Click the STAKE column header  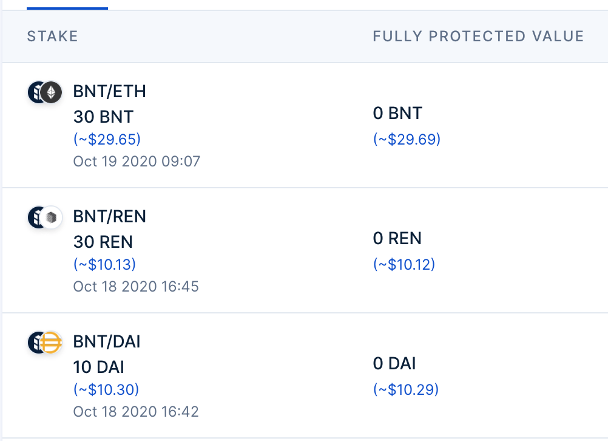(52, 36)
